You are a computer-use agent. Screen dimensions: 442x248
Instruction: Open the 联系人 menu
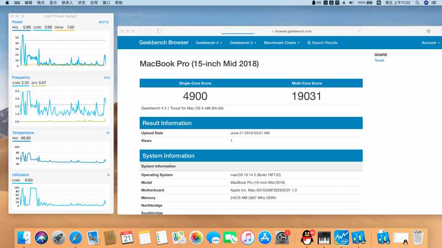click(x=67, y=3)
